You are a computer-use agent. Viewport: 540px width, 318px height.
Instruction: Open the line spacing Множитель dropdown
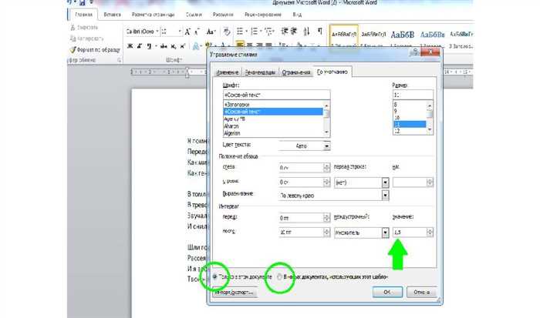(x=385, y=233)
